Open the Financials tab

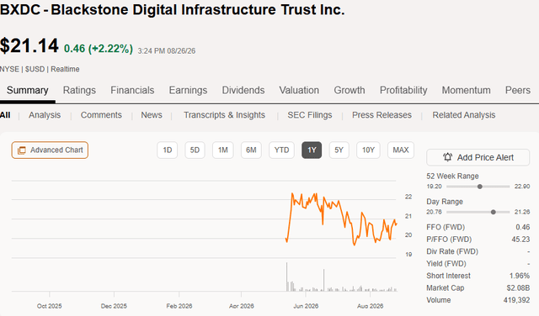pyautogui.click(x=132, y=90)
